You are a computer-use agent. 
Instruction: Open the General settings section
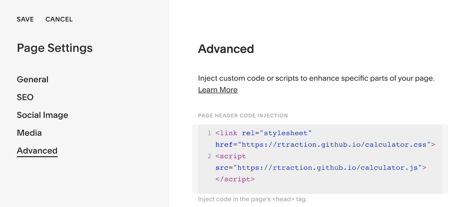click(x=33, y=80)
